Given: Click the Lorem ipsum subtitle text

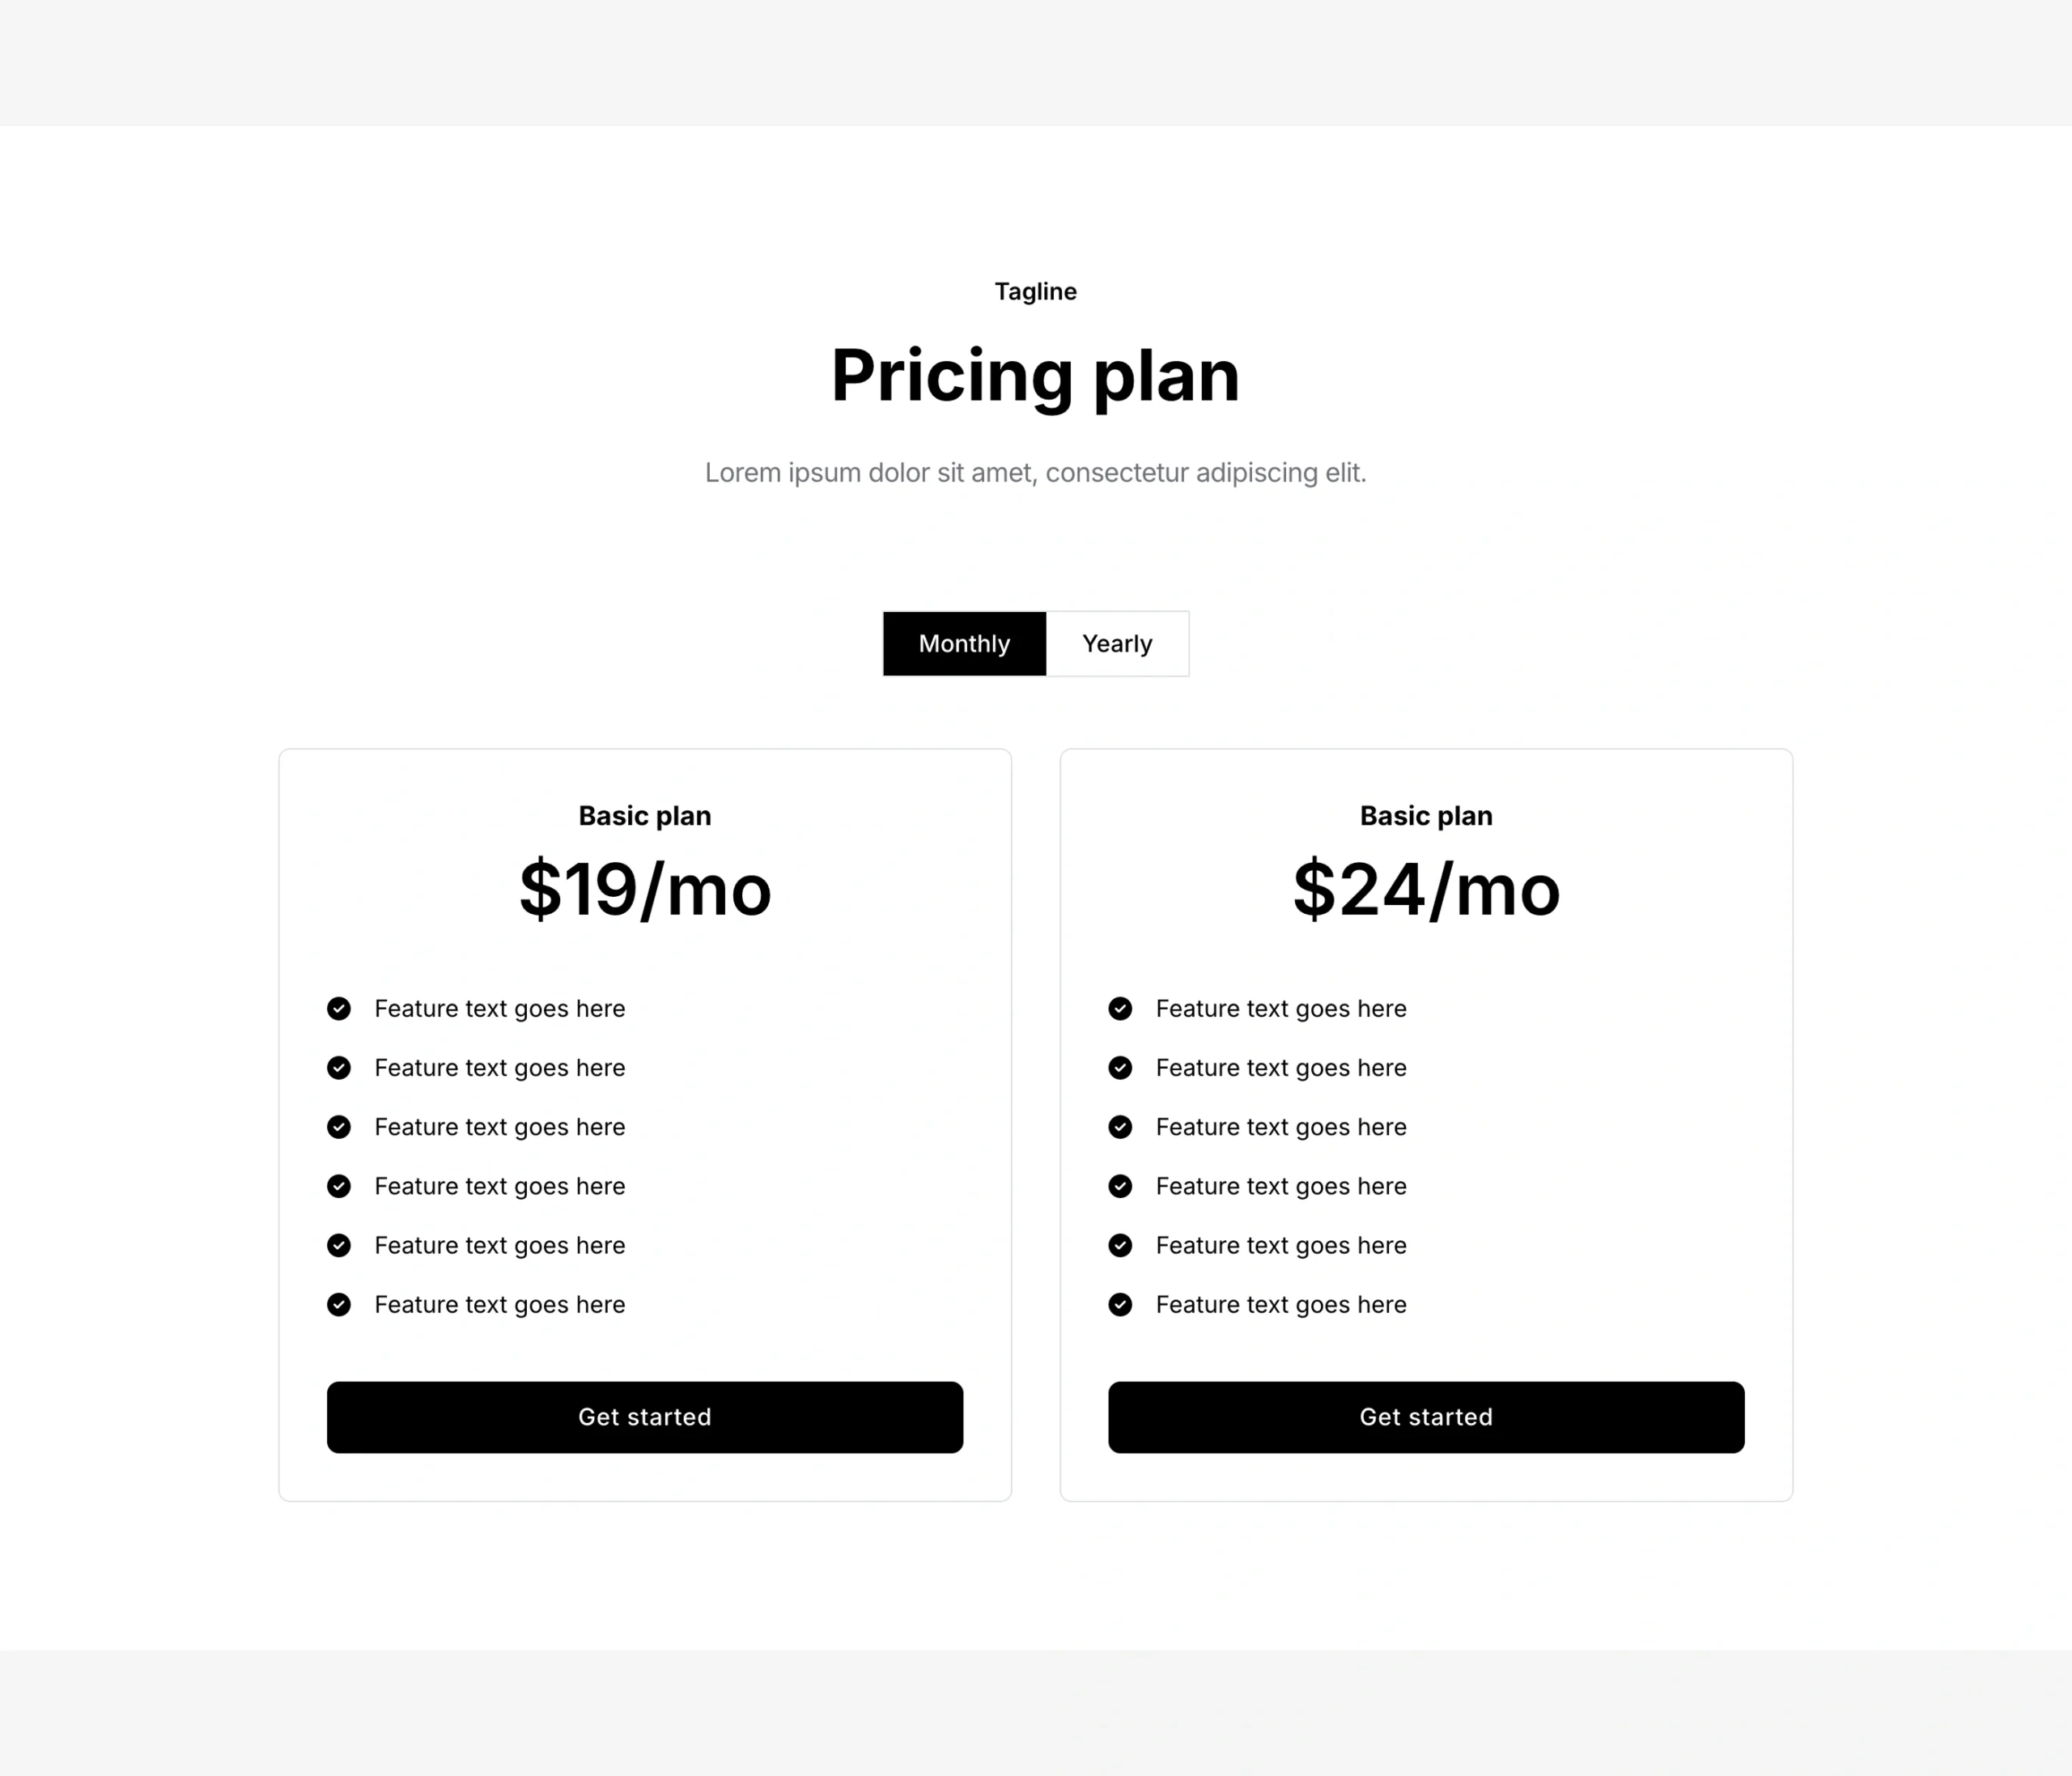Looking at the screenshot, I should pyautogui.click(x=1035, y=472).
